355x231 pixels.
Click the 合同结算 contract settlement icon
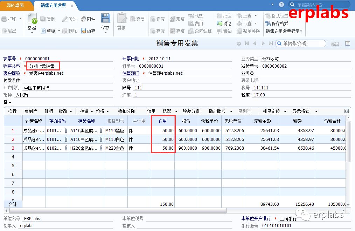pos(191,31)
